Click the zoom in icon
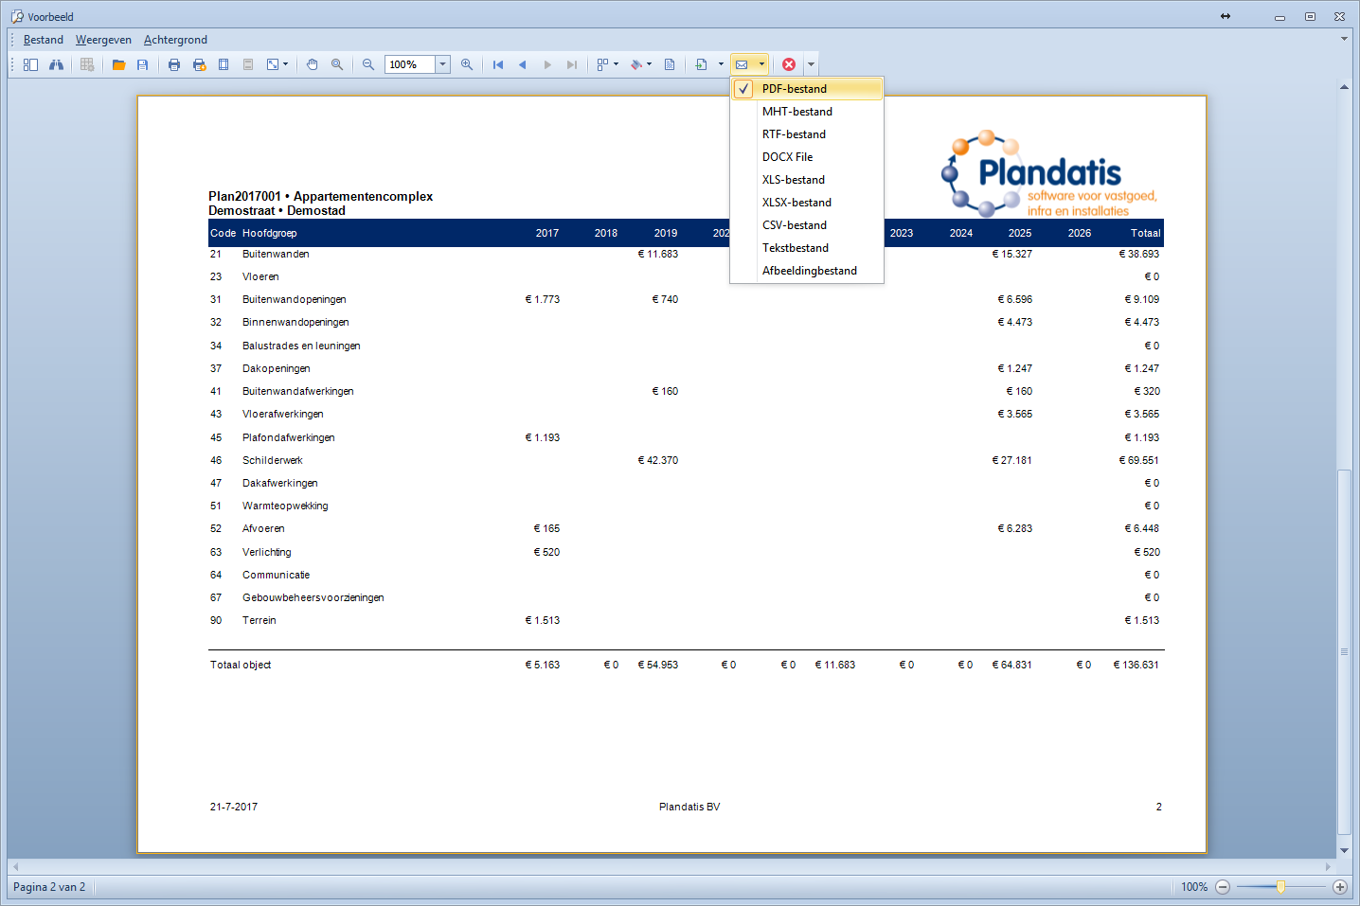This screenshot has height=906, width=1360. point(467,64)
